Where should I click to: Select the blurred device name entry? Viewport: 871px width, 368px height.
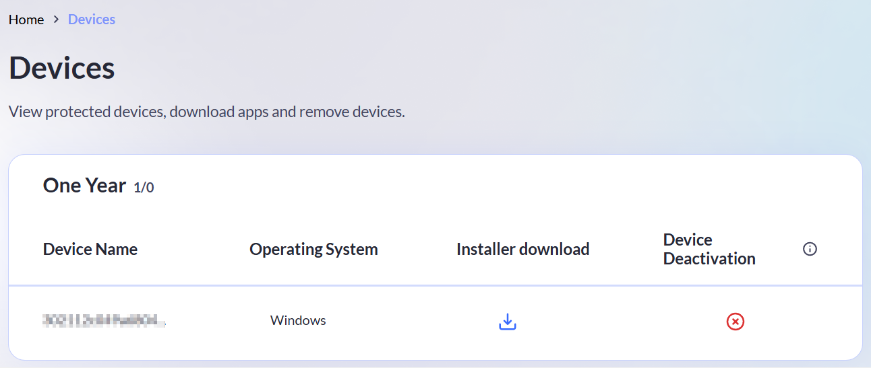pos(104,321)
